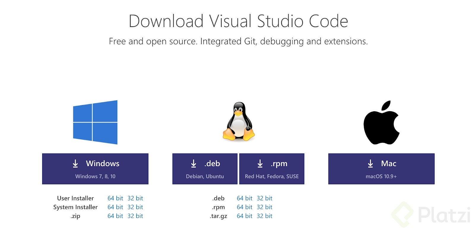This screenshot has width=475, height=230.
Task: Download the .rpm package for Red Hat, Fedora
Action: (272, 169)
